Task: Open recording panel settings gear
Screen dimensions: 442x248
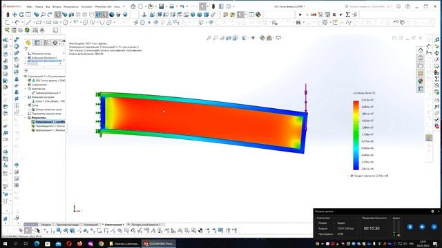Action: tap(432, 211)
